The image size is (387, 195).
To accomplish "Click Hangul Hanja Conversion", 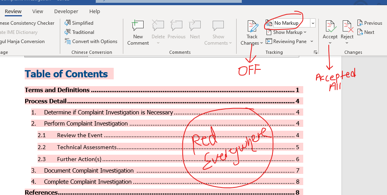I will pos(22,41).
